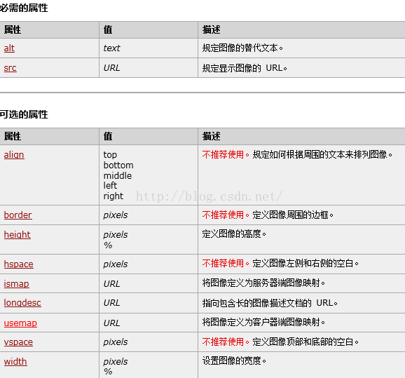Open the border attribute link

(x=18, y=215)
